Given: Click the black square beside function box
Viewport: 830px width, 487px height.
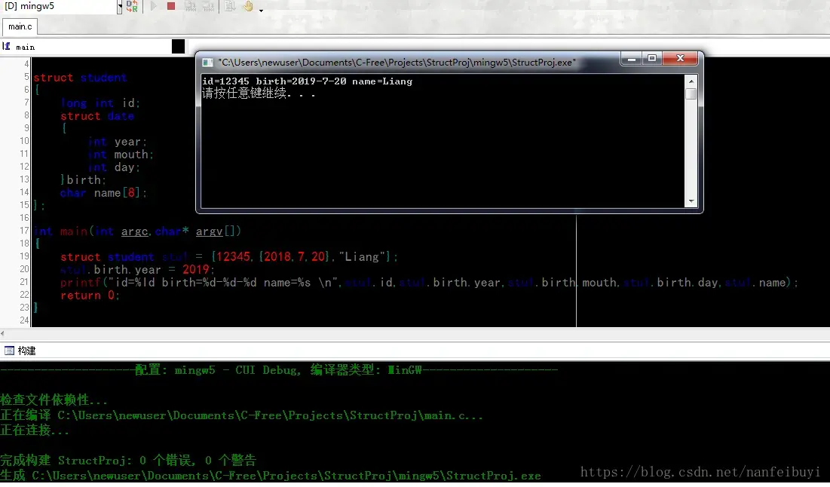Looking at the screenshot, I should point(179,47).
